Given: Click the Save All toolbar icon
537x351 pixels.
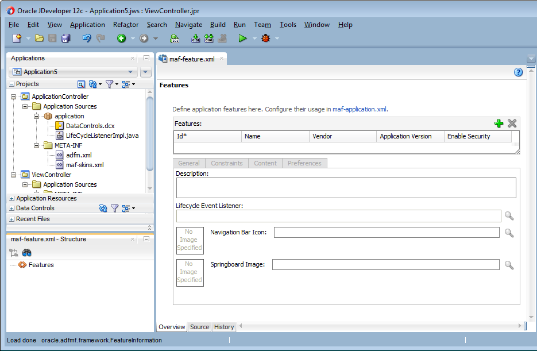Looking at the screenshot, I should pyautogui.click(x=65, y=38).
